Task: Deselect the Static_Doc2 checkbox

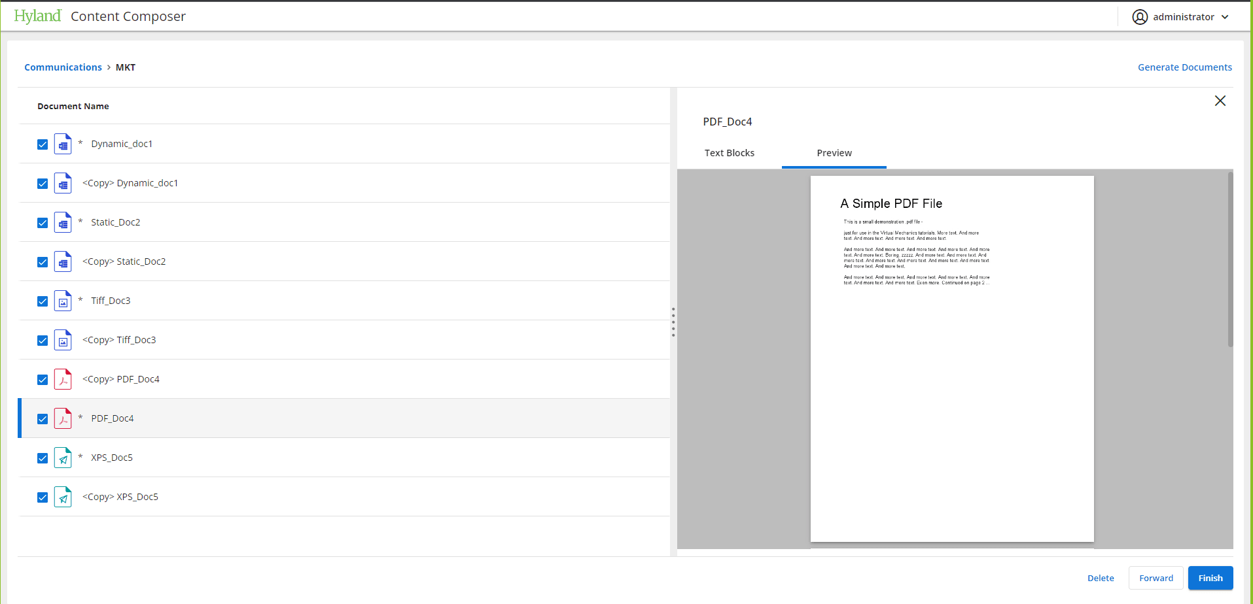Action: pos(43,223)
